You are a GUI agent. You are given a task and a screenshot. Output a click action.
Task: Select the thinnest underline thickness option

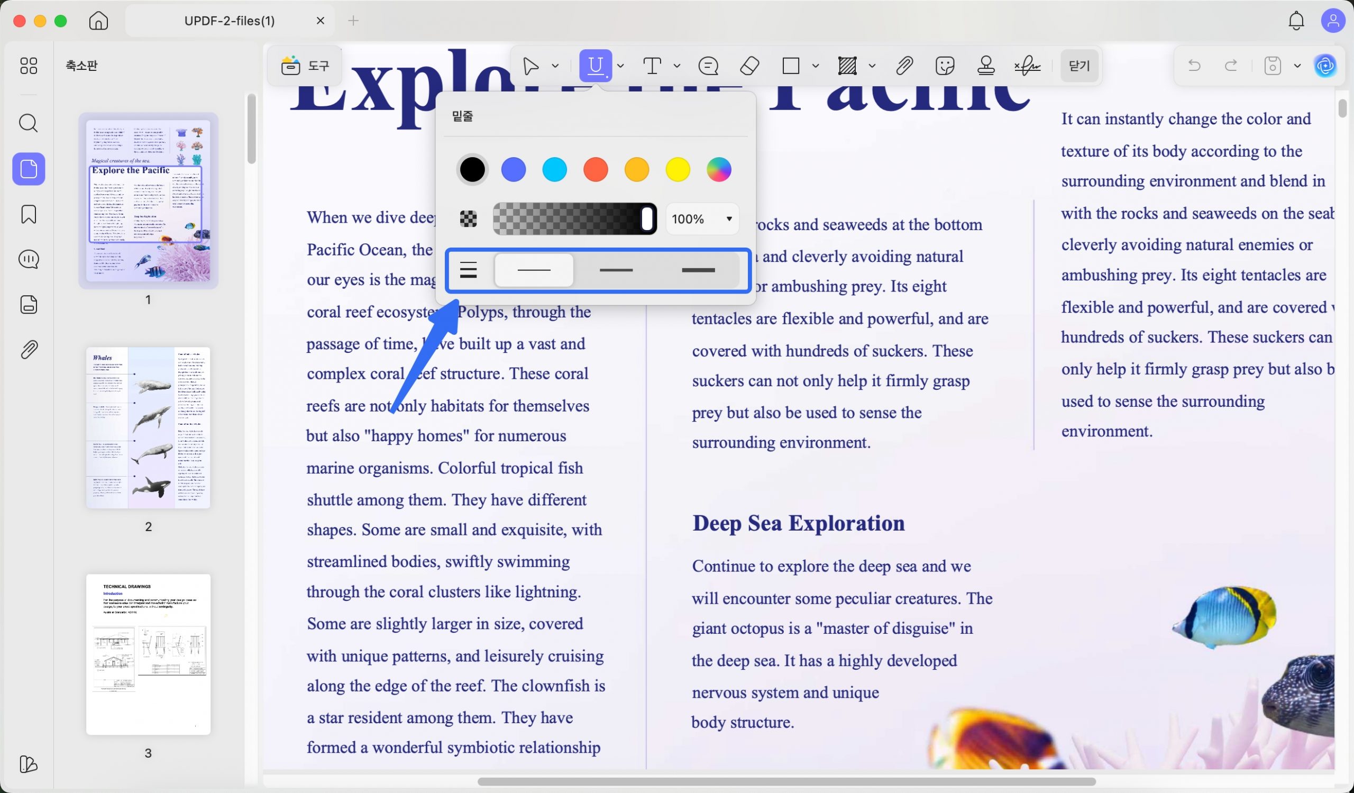click(534, 270)
